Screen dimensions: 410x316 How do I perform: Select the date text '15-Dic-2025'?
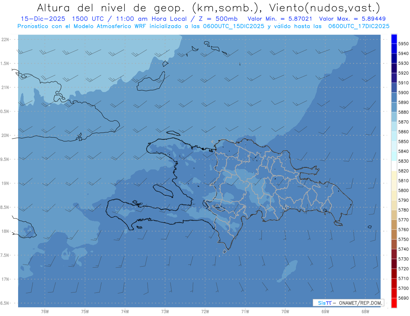click(x=43, y=19)
